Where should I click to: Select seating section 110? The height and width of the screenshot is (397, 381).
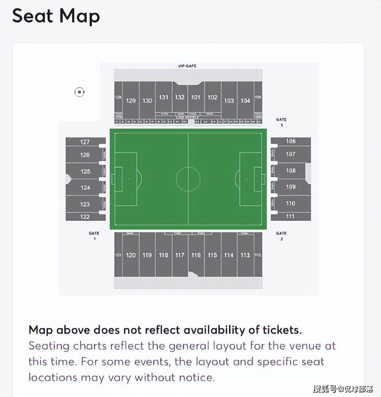pyautogui.click(x=291, y=203)
